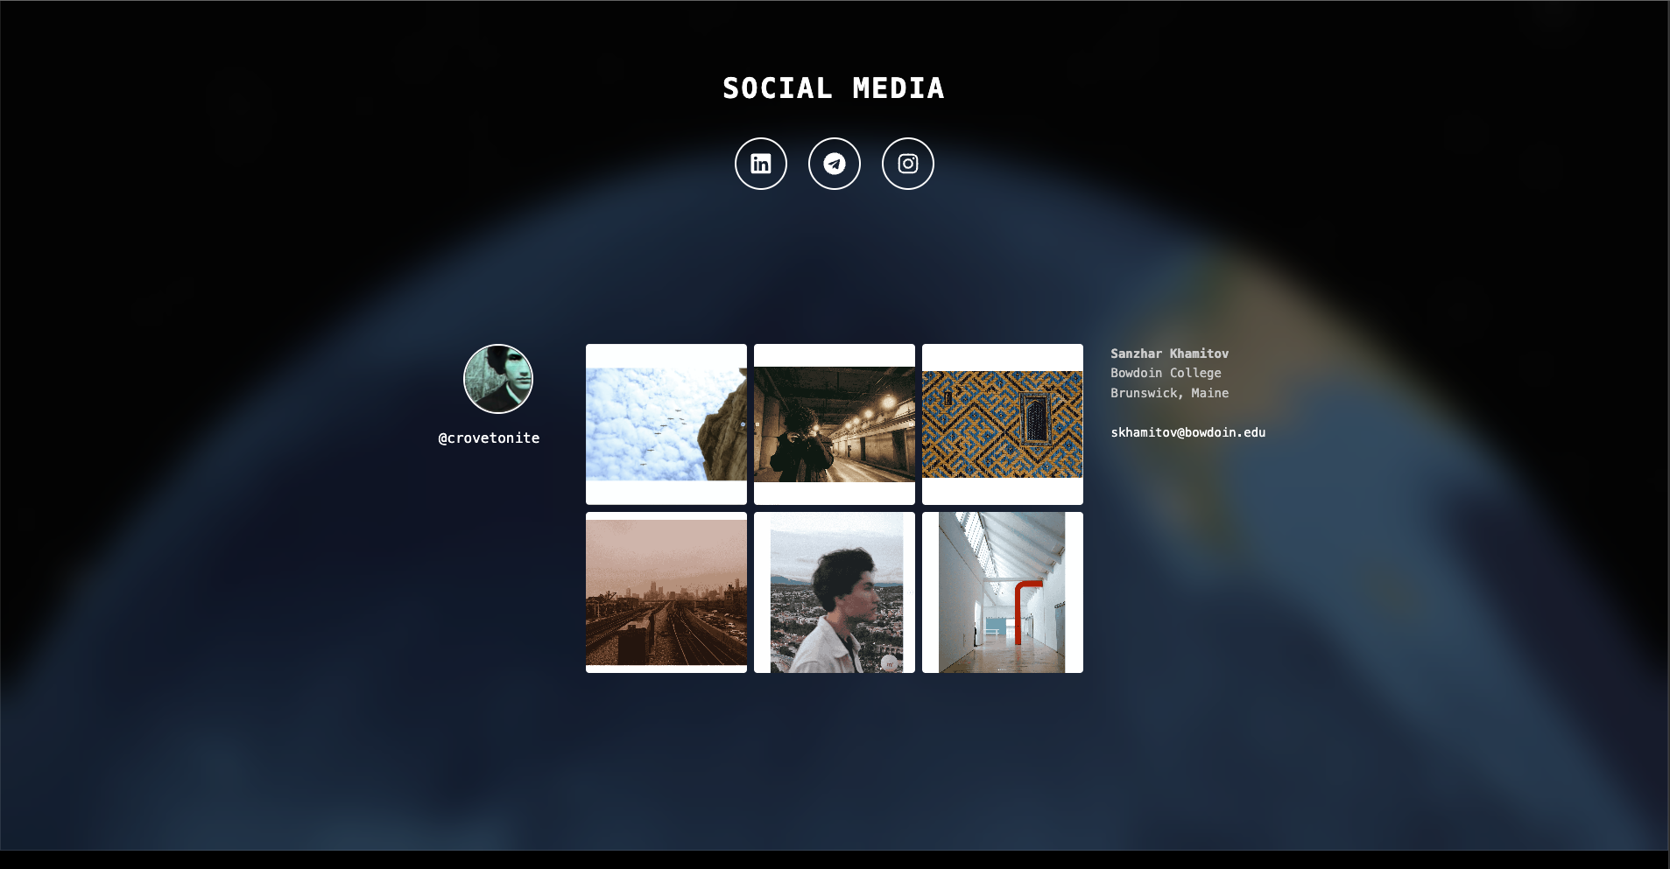The height and width of the screenshot is (869, 1670).
Task: Open the LinkedIn profile icon
Action: coord(760,164)
